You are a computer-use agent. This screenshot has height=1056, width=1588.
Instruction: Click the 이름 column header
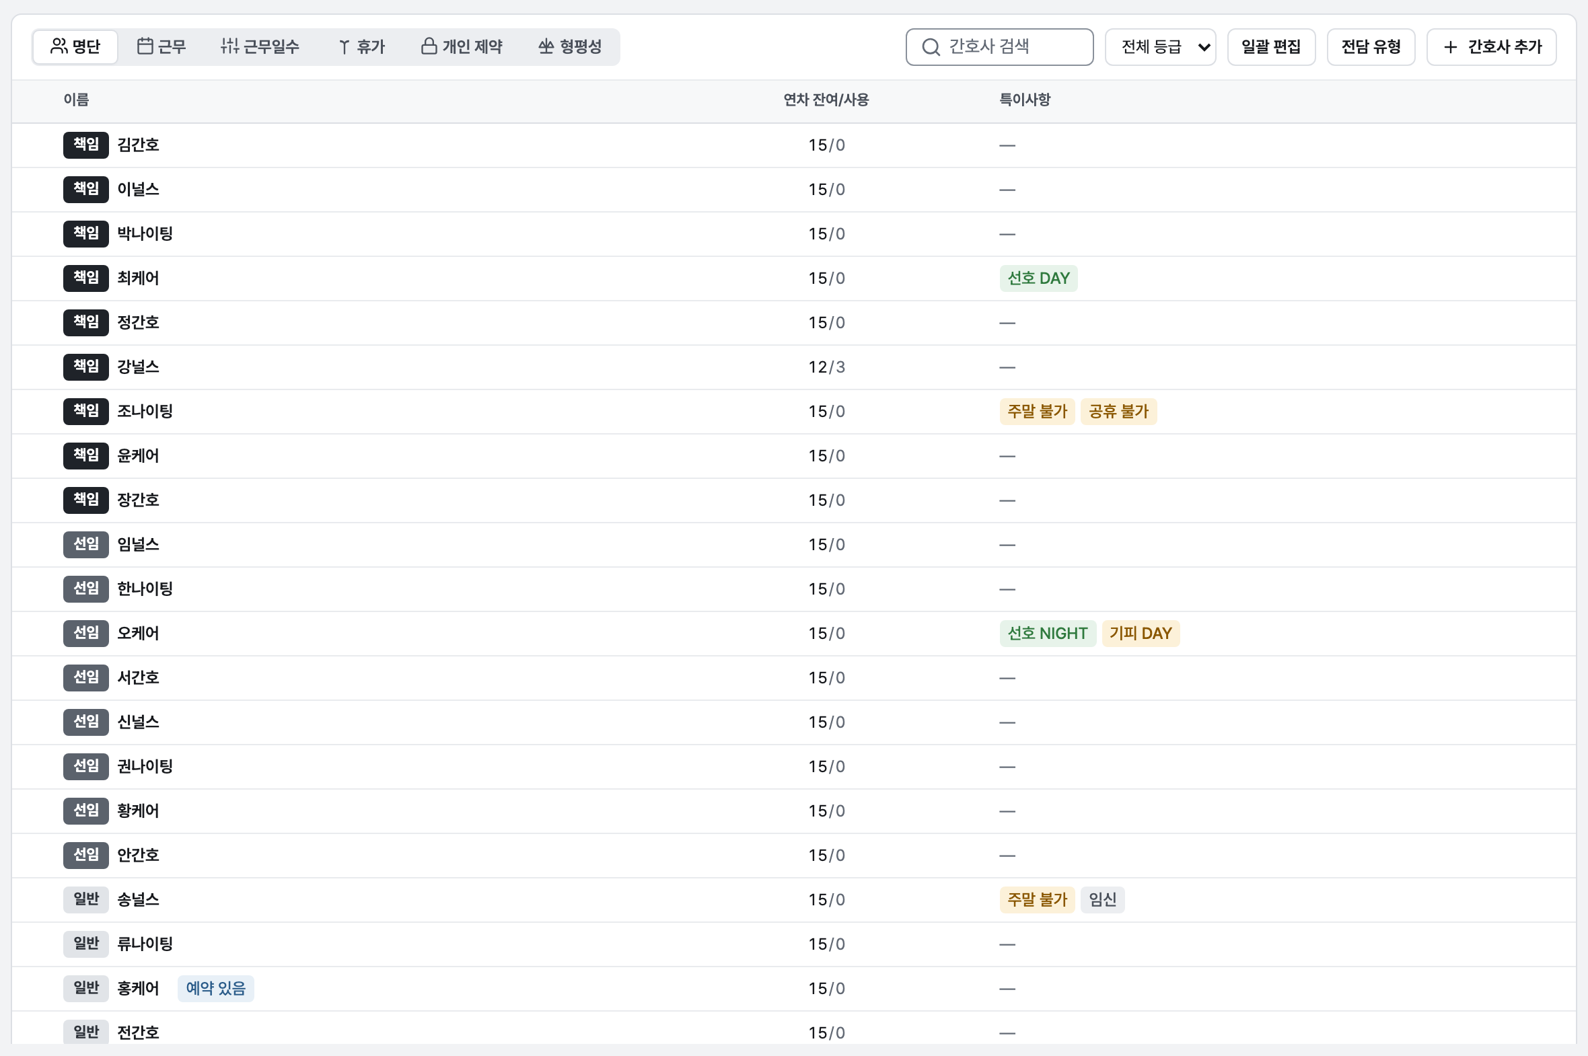pos(76,100)
